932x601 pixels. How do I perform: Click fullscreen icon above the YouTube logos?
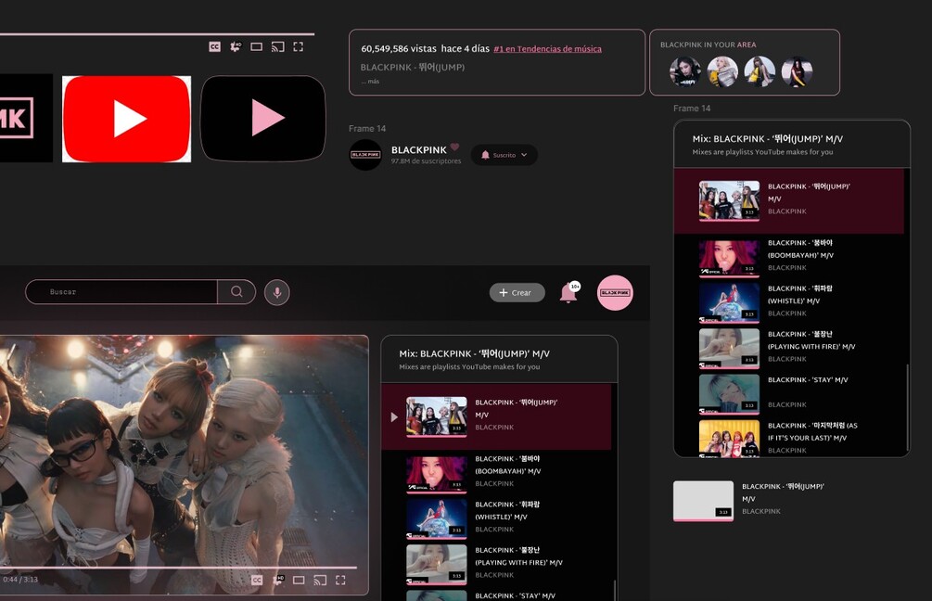pos(299,46)
